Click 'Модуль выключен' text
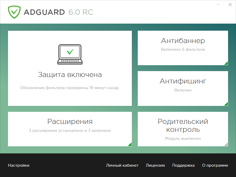The image size is (236, 177). click(x=183, y=138)
